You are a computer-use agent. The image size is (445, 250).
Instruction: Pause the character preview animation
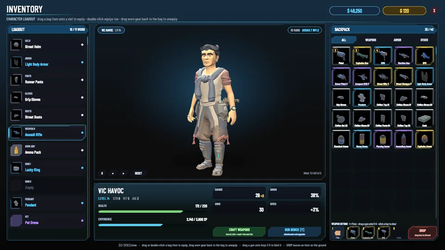click(102, 173)
